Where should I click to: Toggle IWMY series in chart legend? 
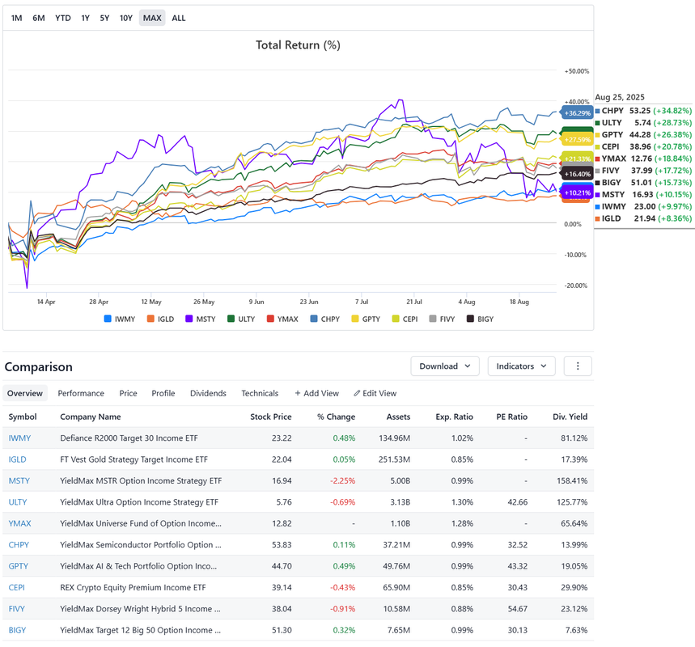[119, 319]
